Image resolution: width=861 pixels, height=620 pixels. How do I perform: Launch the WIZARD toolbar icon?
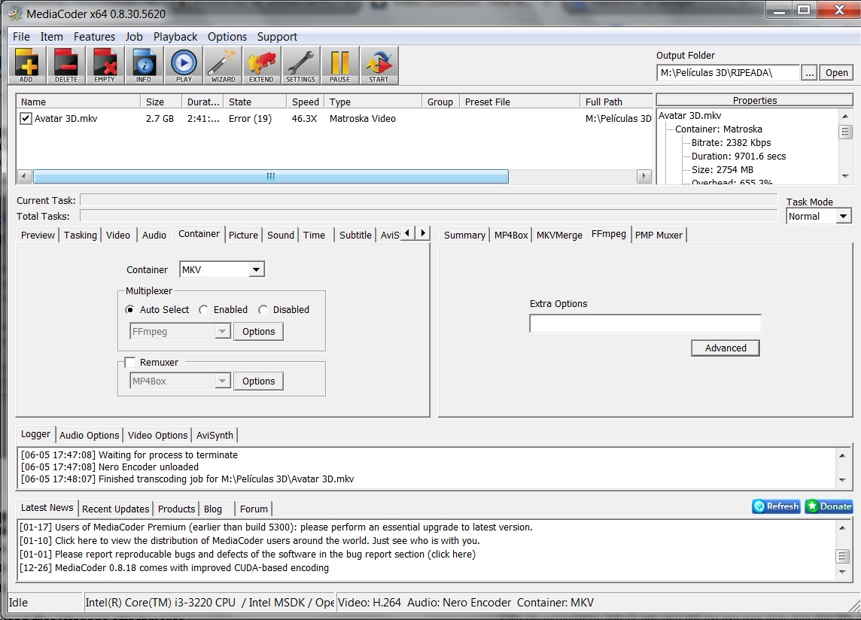click(223, 65)
